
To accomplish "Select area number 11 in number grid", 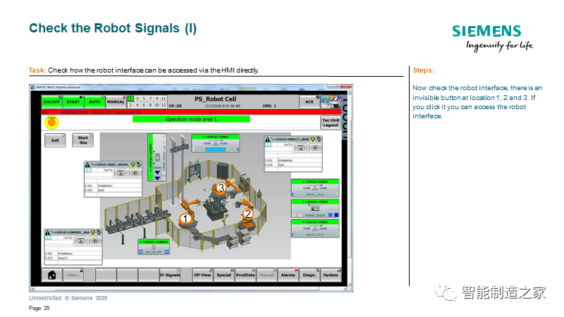I will [164, 99].
